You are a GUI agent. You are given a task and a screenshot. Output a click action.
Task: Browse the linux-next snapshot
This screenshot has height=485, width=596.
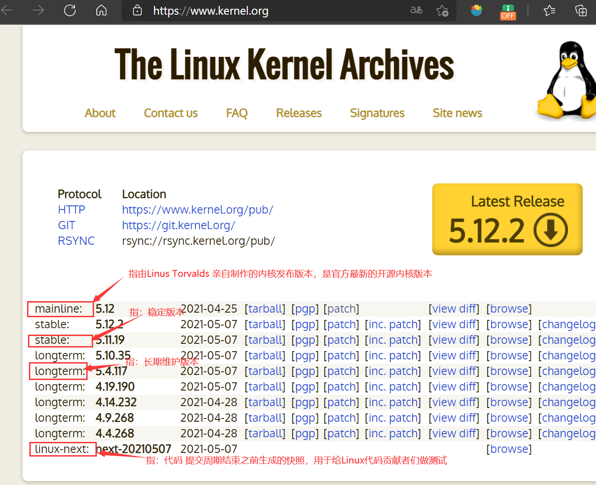pos(509,449)
